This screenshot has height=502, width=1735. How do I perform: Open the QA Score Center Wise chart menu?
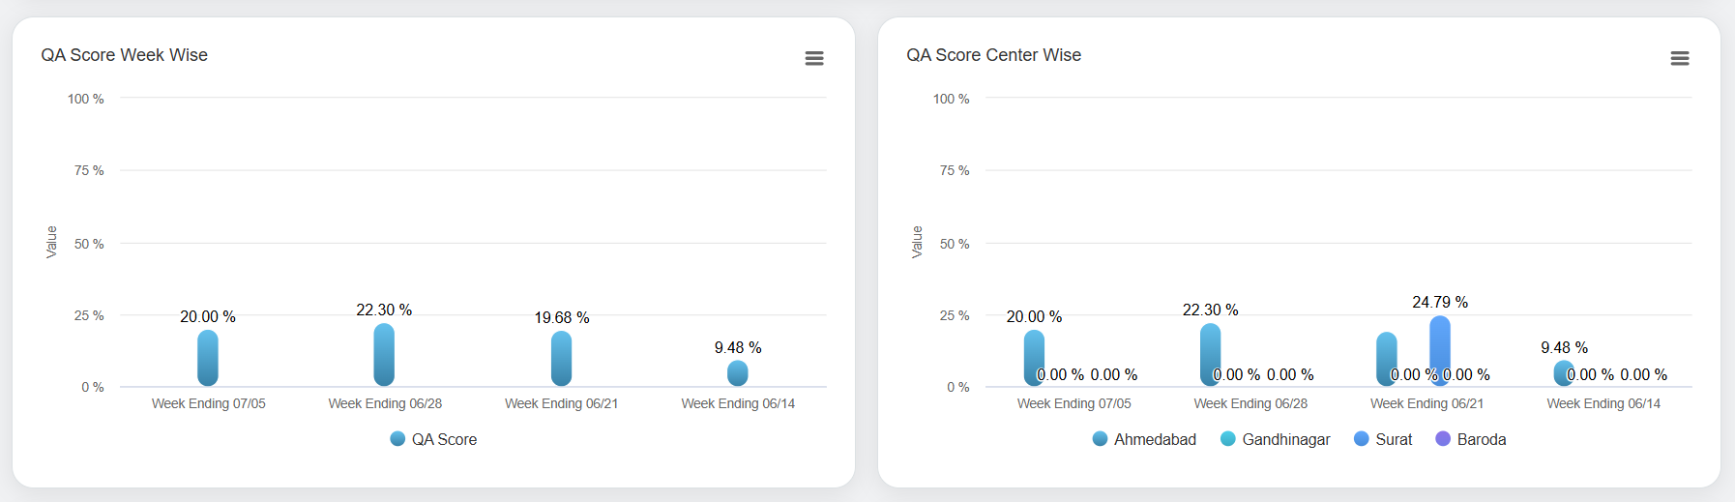(x=1680, y=58)
